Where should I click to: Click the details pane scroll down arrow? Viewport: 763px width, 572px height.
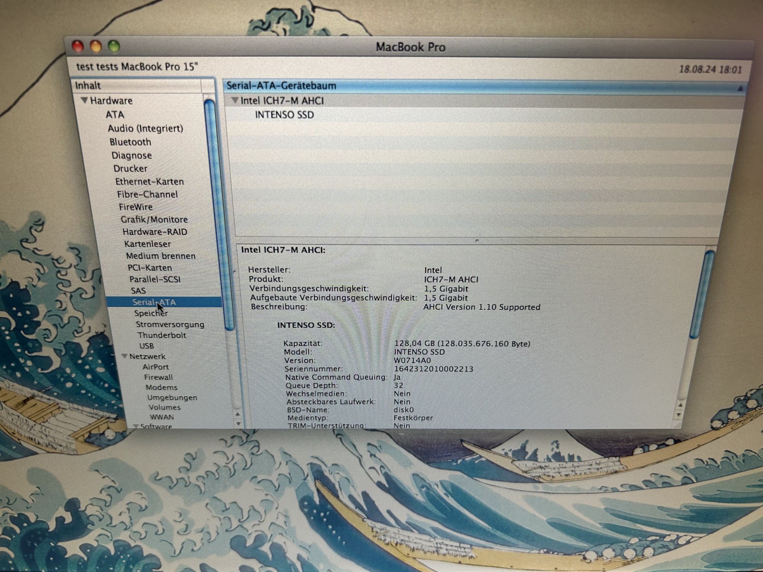(679, 415)
